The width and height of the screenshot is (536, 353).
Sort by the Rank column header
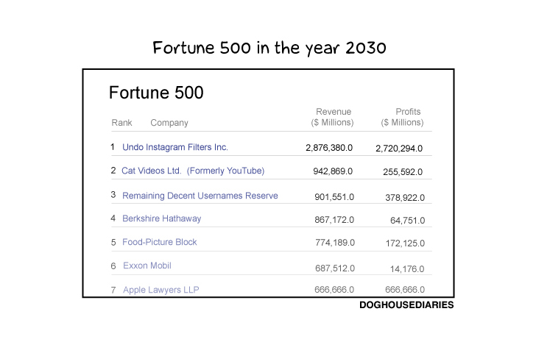point(121,123)
